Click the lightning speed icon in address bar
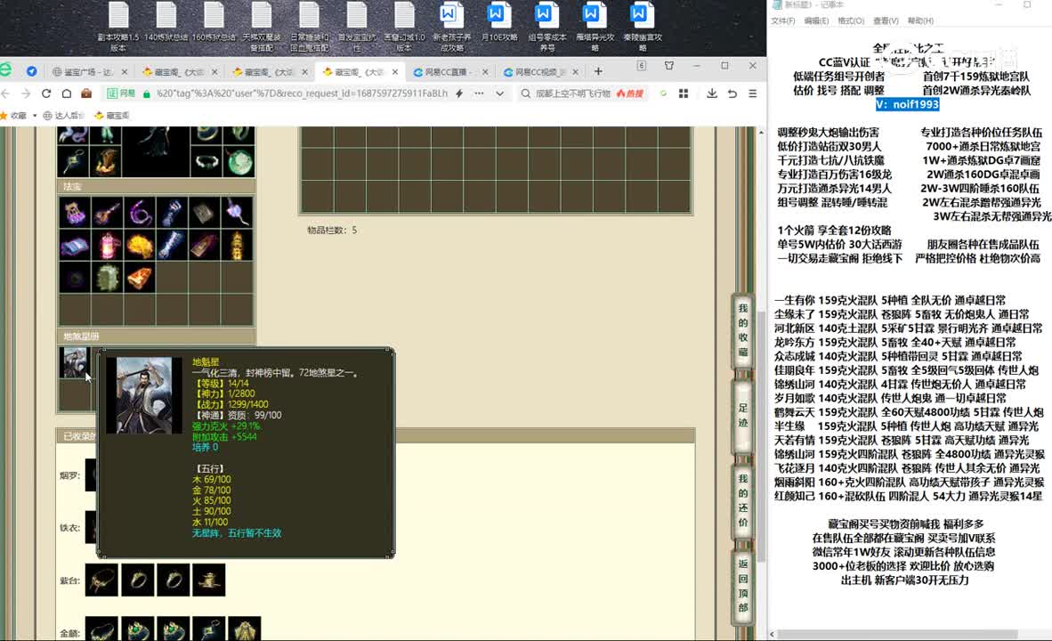Viewport: 1052px width, 641px height. (459, 93)
